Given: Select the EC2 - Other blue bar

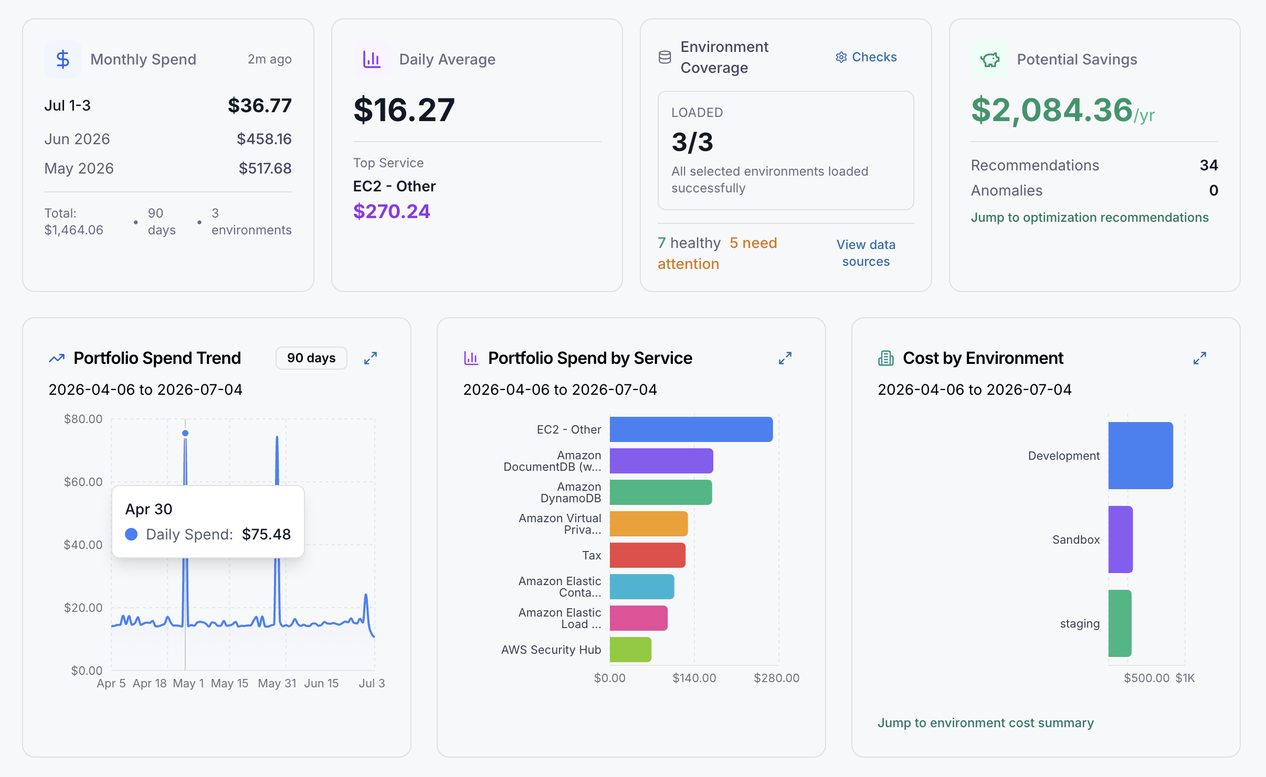Looking at the screenshot, I should [x=691, y=429].
